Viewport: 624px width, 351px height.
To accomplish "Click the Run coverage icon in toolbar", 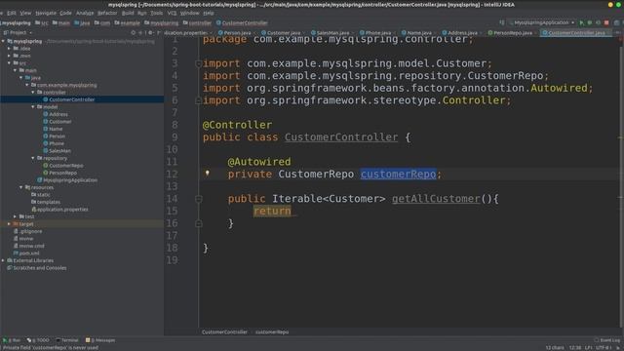I will [x=598, y=22].
